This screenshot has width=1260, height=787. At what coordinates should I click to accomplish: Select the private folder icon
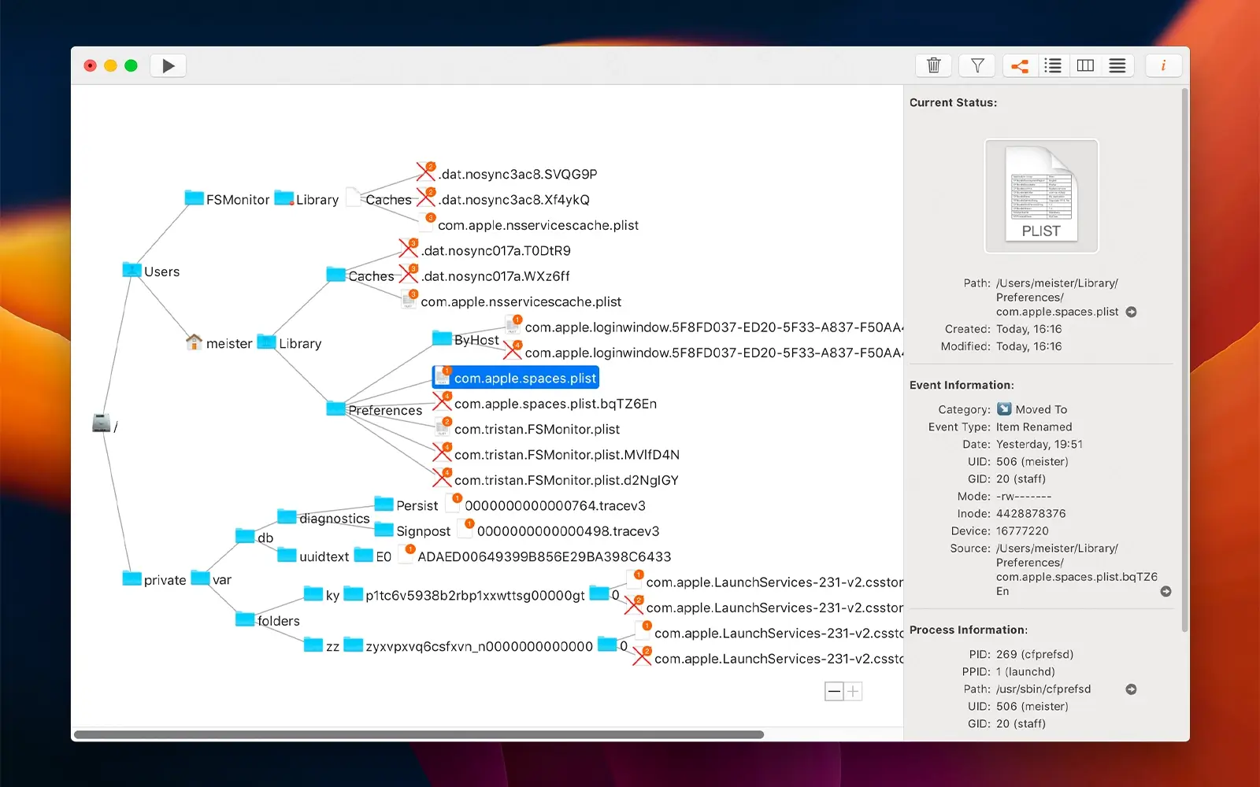(132, 578)
